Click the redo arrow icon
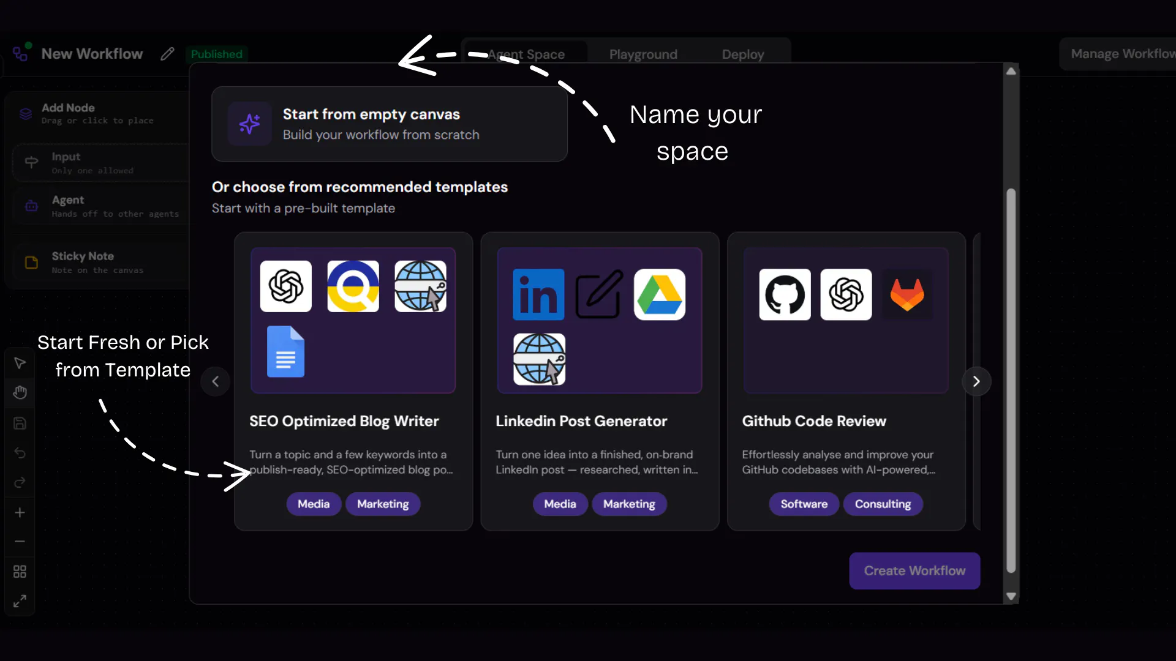 tap(20, 483)
